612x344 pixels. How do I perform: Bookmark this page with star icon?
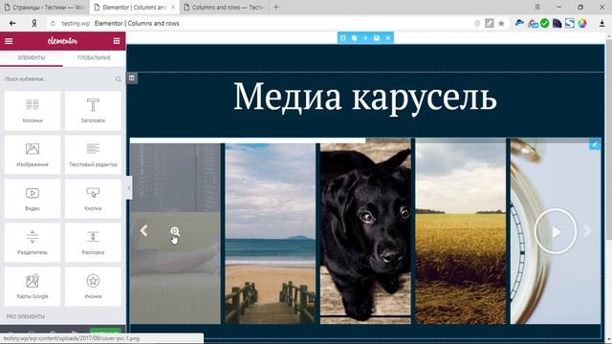[x=501, y=23]
